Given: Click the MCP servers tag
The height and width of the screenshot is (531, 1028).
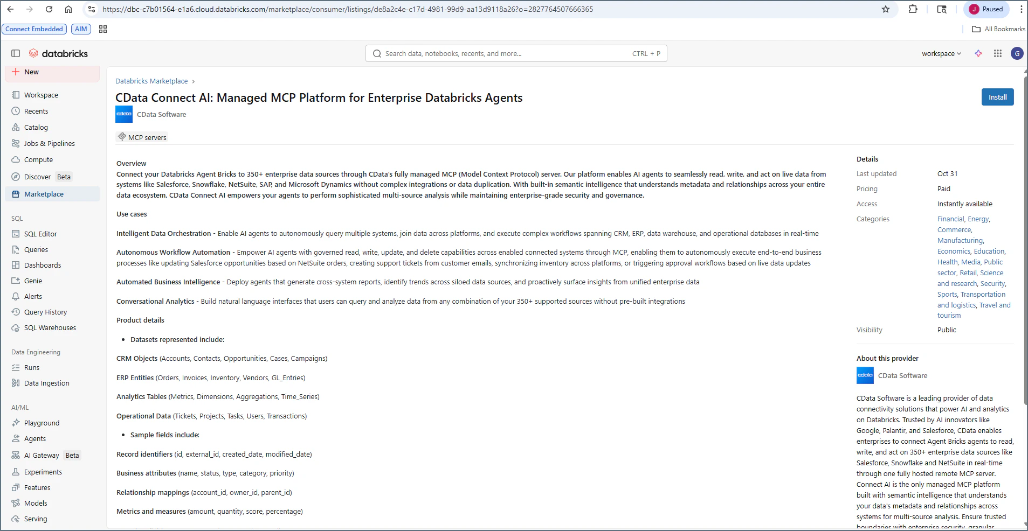Looking at the screenshot, I should point(142,137).
